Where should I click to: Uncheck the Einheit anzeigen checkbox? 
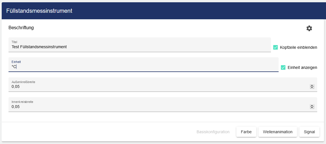point(283,67)
